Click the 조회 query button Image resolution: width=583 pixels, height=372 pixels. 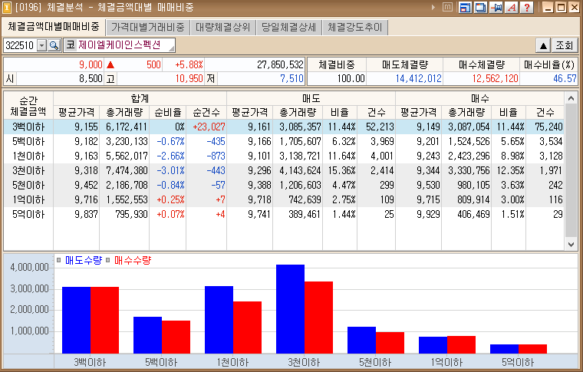click(565, 45)
